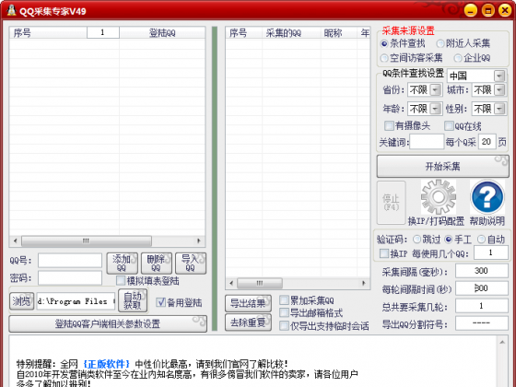
Task: Click the QQ penguin icon in title bar
Action: click(11, 10)
